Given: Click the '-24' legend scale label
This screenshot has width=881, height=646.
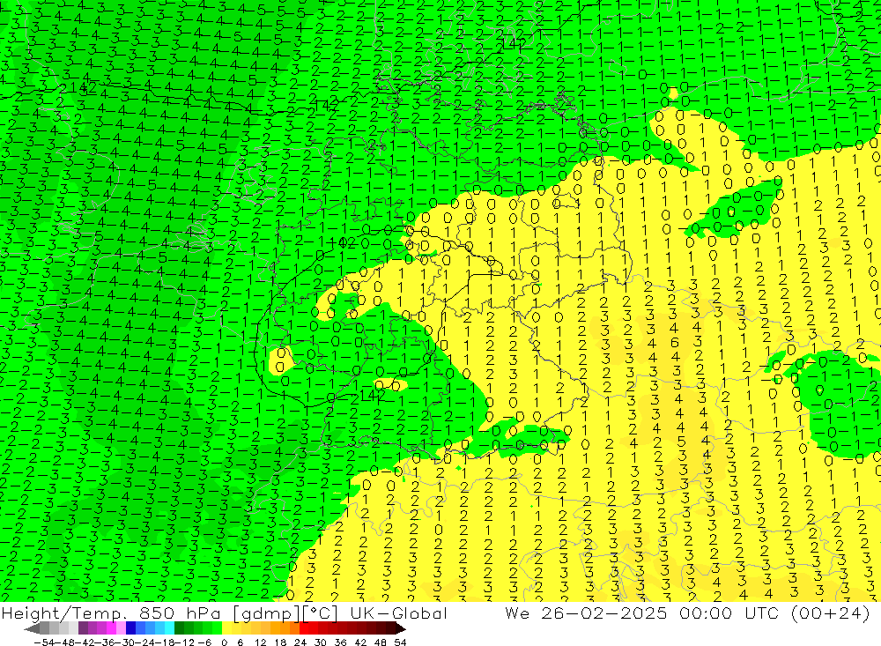Looking at the screenshot, I should click(145, 642).
